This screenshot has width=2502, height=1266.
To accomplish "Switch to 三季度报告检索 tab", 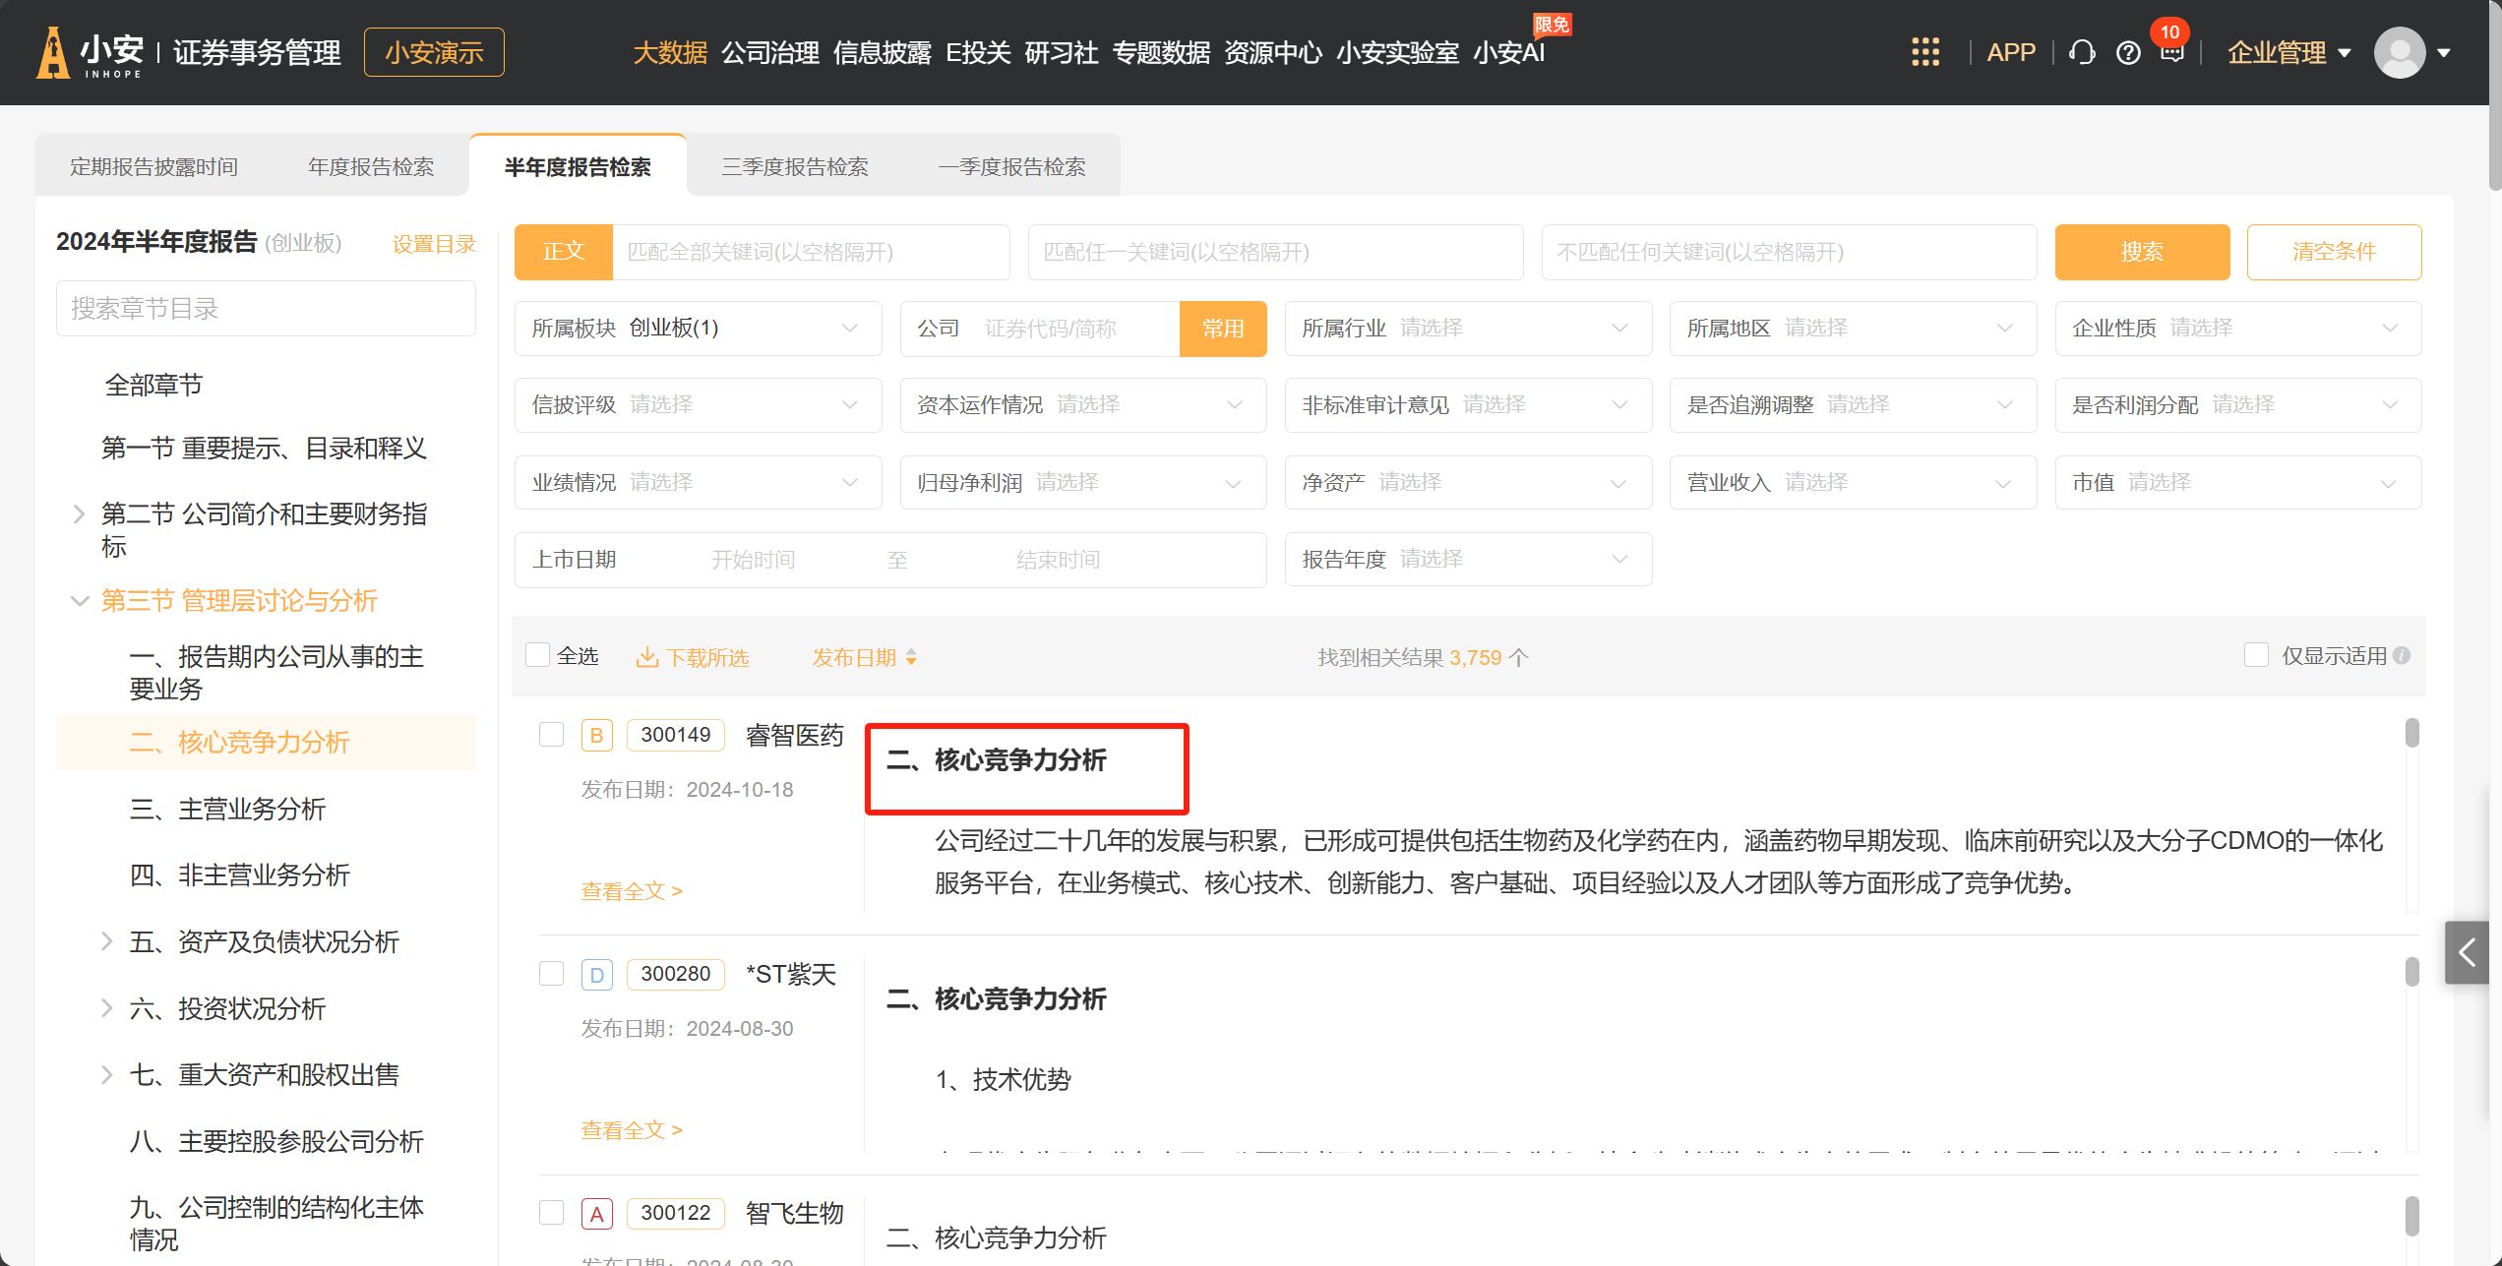I will pos(795,166).
